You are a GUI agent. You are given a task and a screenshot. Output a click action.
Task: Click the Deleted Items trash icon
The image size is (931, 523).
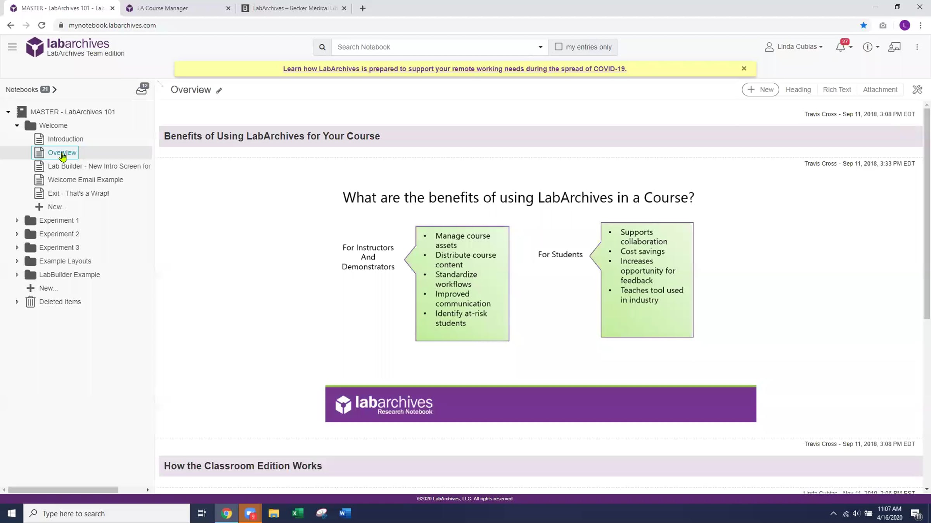point(30,302)
